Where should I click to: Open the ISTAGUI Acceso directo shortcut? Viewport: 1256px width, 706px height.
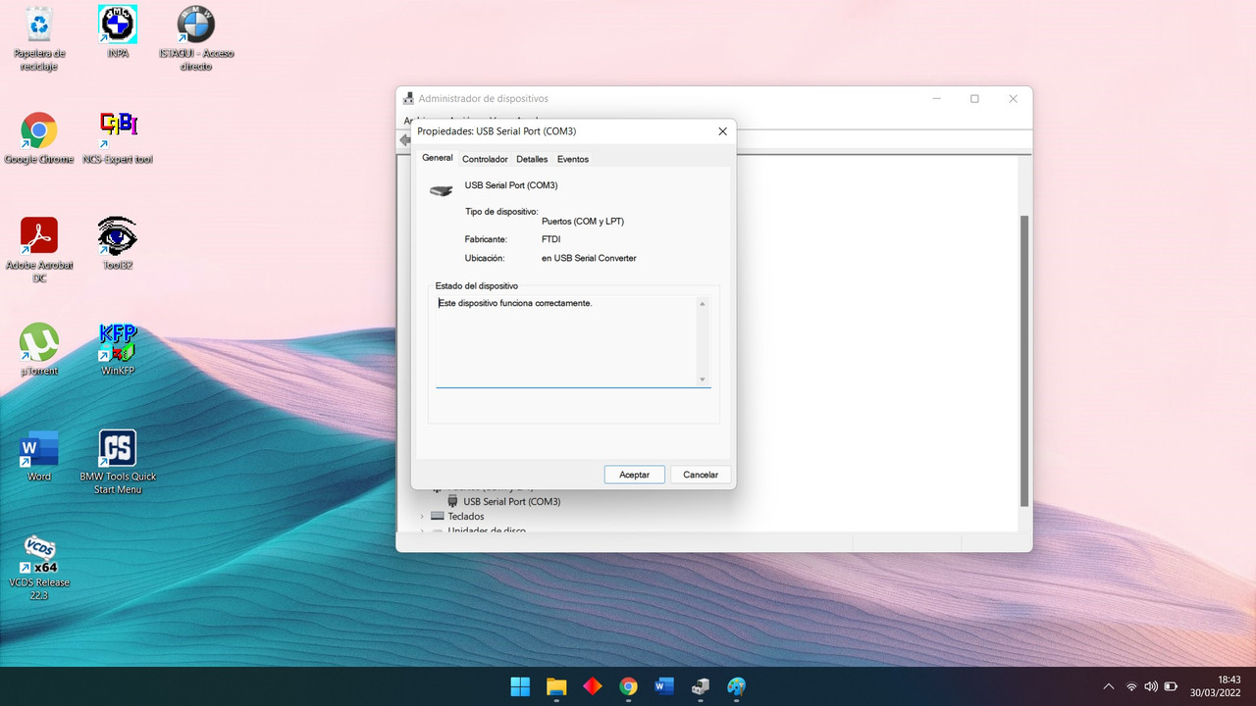click(x=196, y=38)
